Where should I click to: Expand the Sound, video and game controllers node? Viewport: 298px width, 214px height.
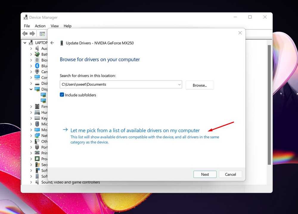31,182
